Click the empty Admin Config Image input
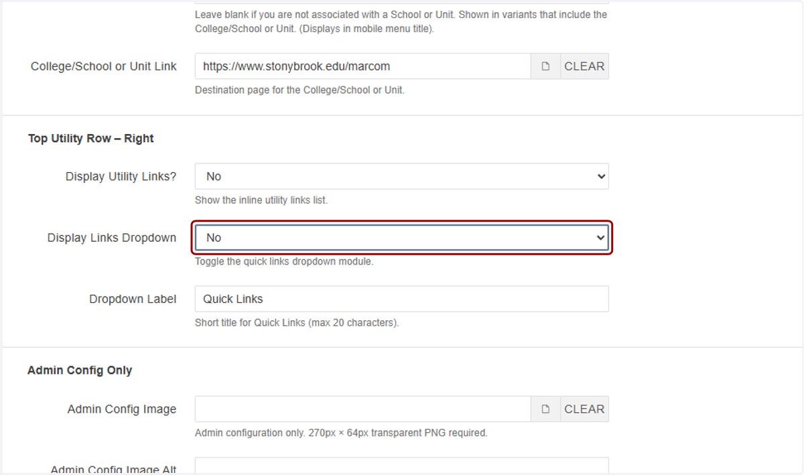This screenshot has width=804, height=475. click(x=363, y=409)
